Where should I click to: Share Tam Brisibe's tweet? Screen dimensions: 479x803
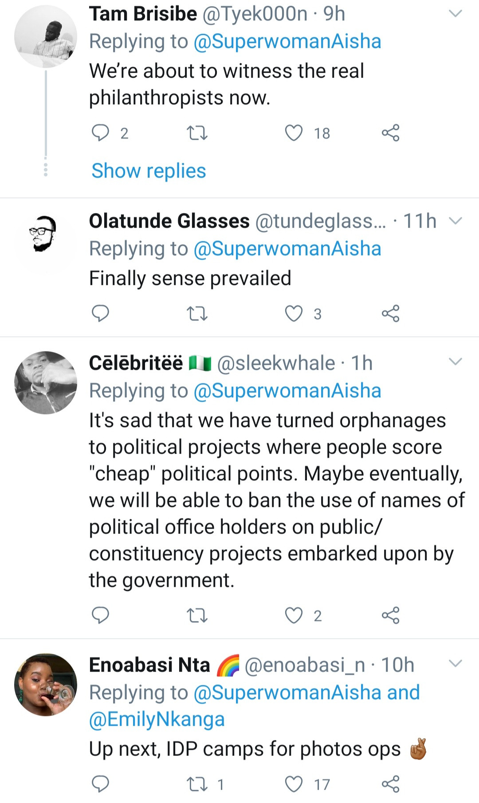(390, 133)
